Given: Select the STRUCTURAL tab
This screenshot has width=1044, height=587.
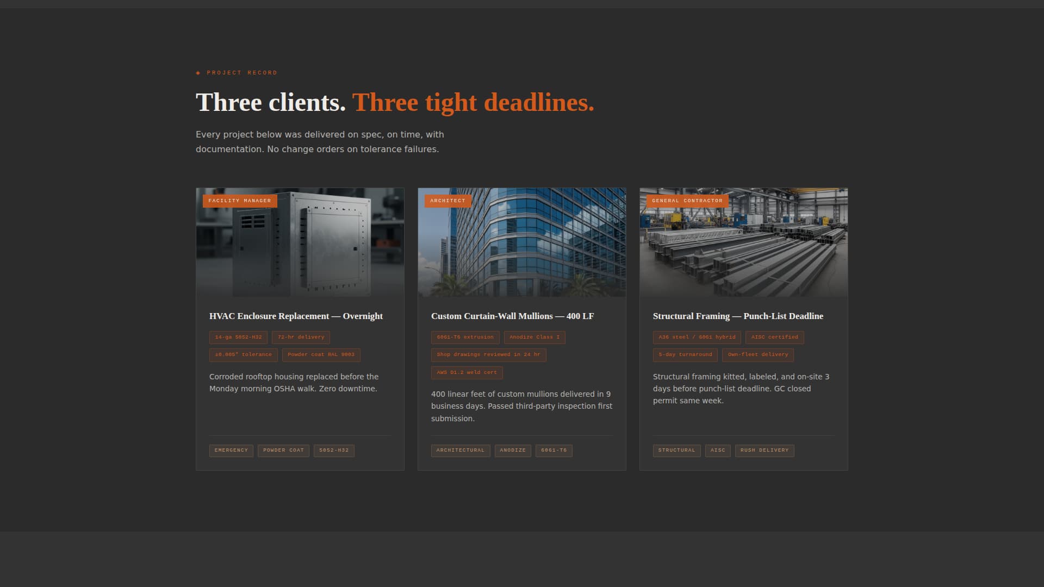Looking at the screenshot, I should coord(676,450).
